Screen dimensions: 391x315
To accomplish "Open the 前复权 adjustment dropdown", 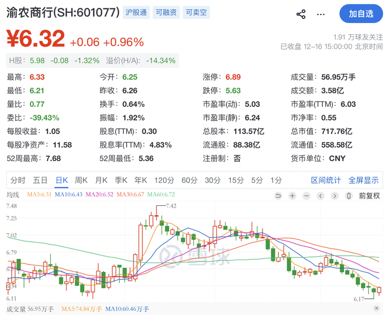I will (369, 196).
